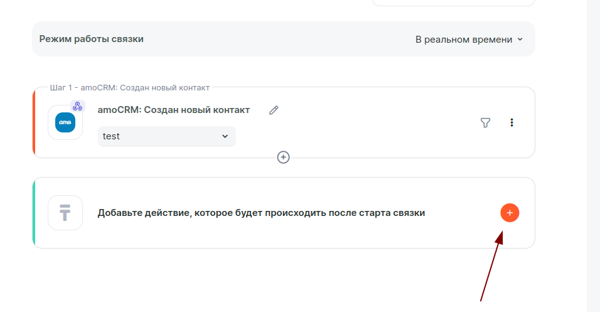This screenshot has width=600, height=312.
Task: Open the filter funnel icon on step 1
Action: coord(485,122)
